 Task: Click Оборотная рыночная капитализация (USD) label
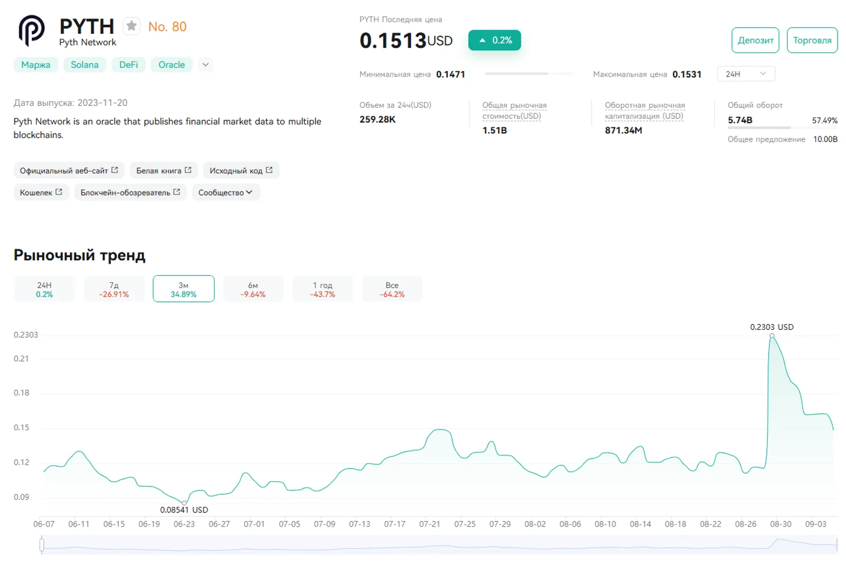(645, 110)
